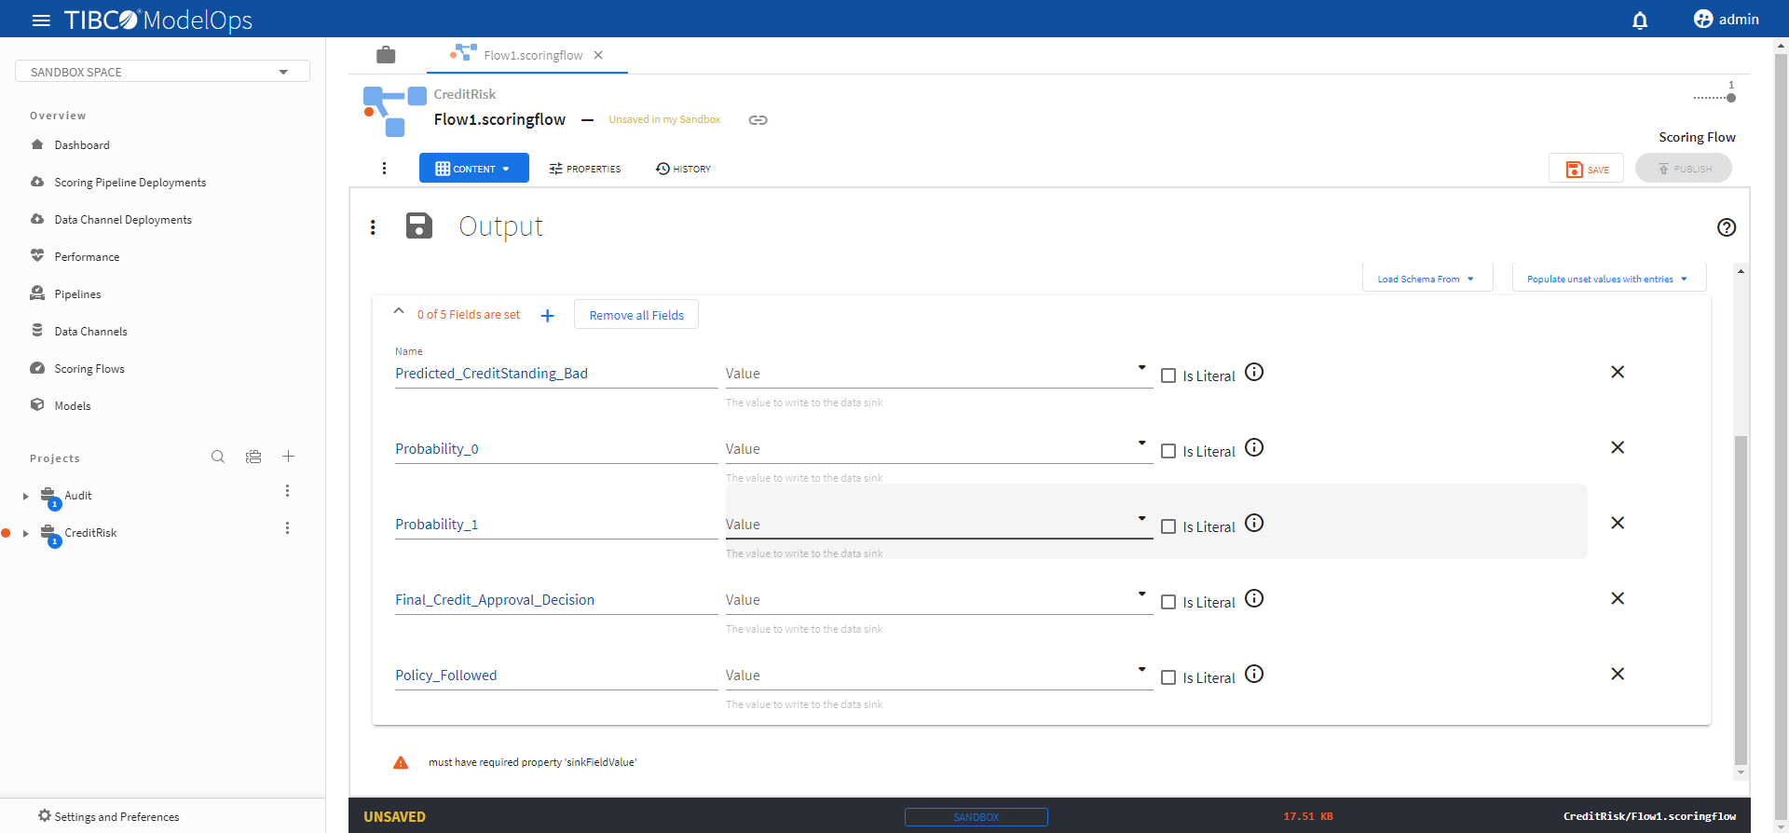Check Is Literal for Probability_0
The image size is (1789, 833).
(1168, 451)
